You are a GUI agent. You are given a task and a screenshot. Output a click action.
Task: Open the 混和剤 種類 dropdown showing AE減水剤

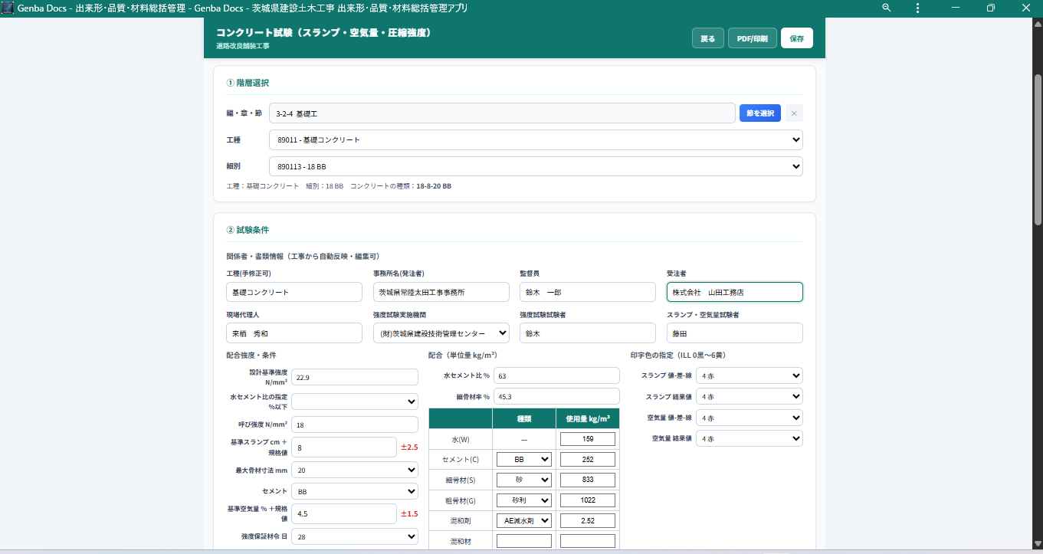524,520
